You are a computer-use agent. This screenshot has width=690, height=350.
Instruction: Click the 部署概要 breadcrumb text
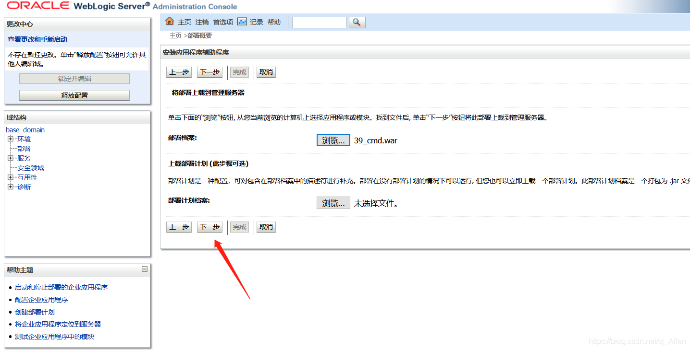199,35
